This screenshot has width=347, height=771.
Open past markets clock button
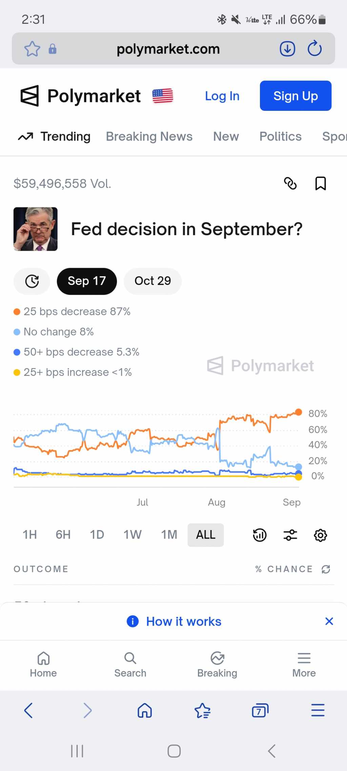[32, 281]
